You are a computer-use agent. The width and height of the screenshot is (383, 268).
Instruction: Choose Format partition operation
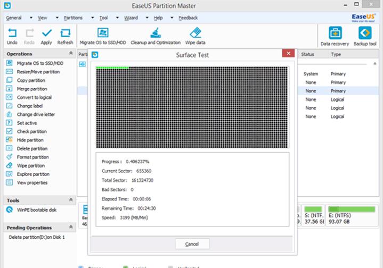tap(27, 157)
